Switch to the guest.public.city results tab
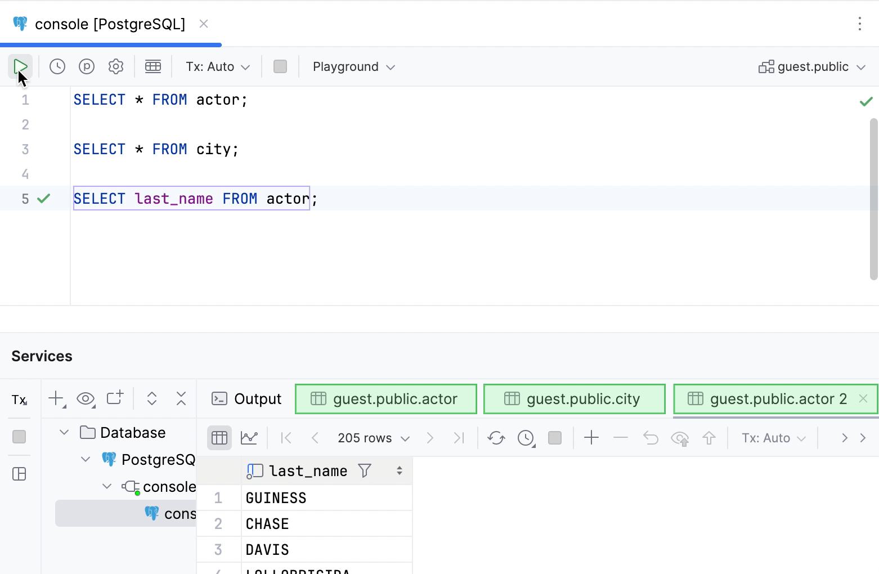 click(x=573, y=398)
